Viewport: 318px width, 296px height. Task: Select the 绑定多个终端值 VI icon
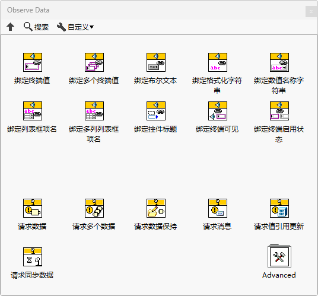click(x=94, y=62)
